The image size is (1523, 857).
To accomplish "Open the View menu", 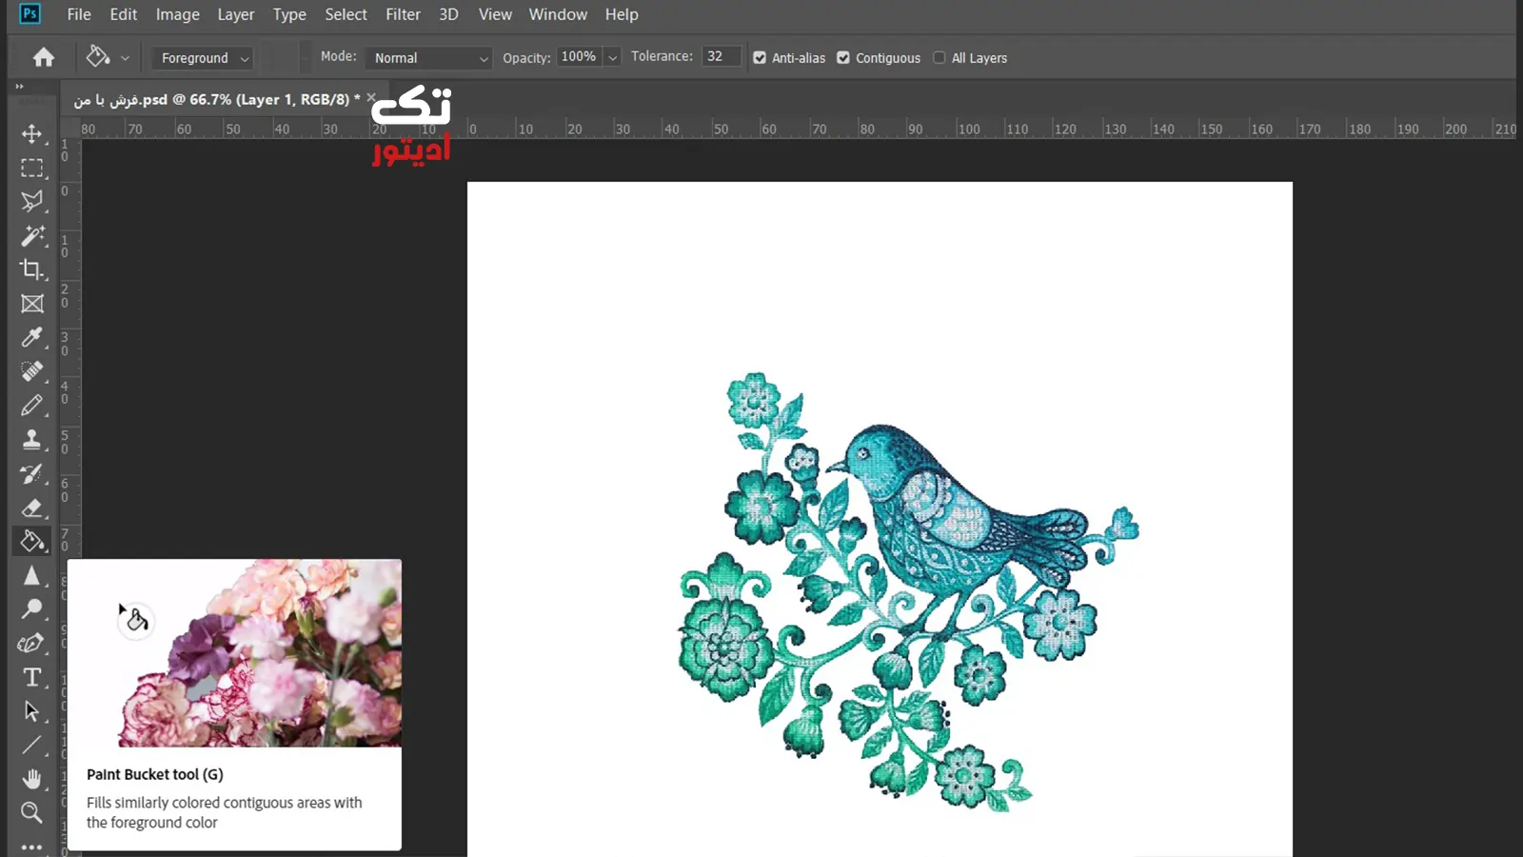I will tap(495, 14).
